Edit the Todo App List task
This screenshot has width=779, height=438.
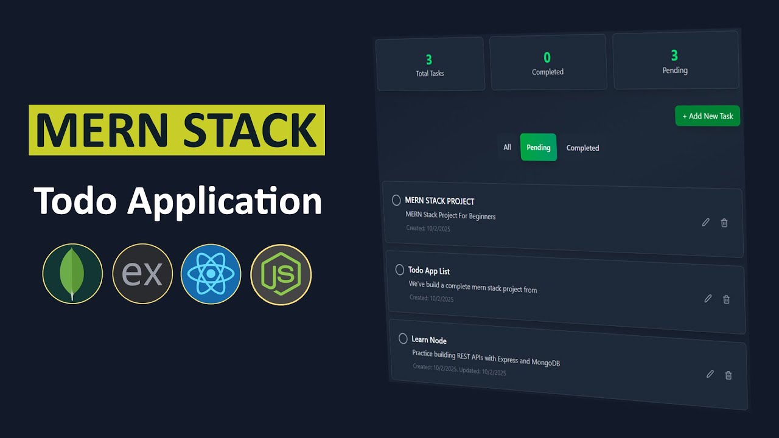point(708,298)
